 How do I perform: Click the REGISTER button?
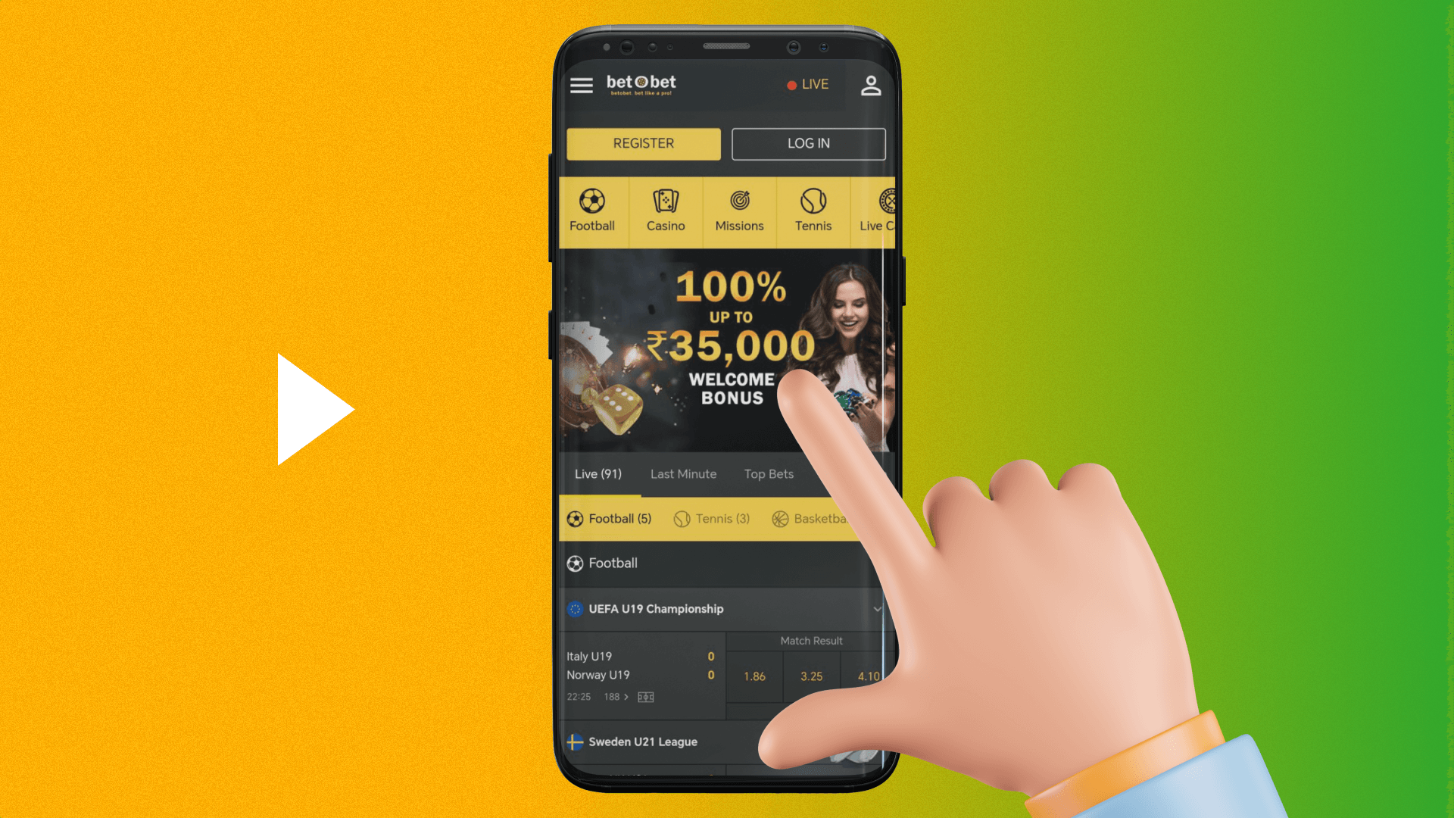point(643,143)
